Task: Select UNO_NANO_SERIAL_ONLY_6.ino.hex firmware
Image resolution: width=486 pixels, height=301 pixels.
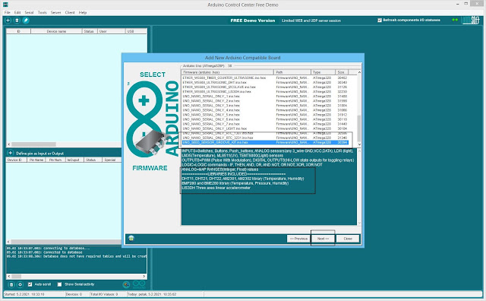Action: point(265,119)
